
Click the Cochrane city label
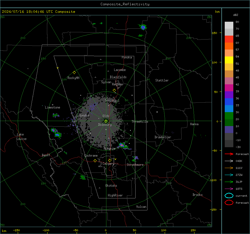pyautogui.click(x=91, y=156)
